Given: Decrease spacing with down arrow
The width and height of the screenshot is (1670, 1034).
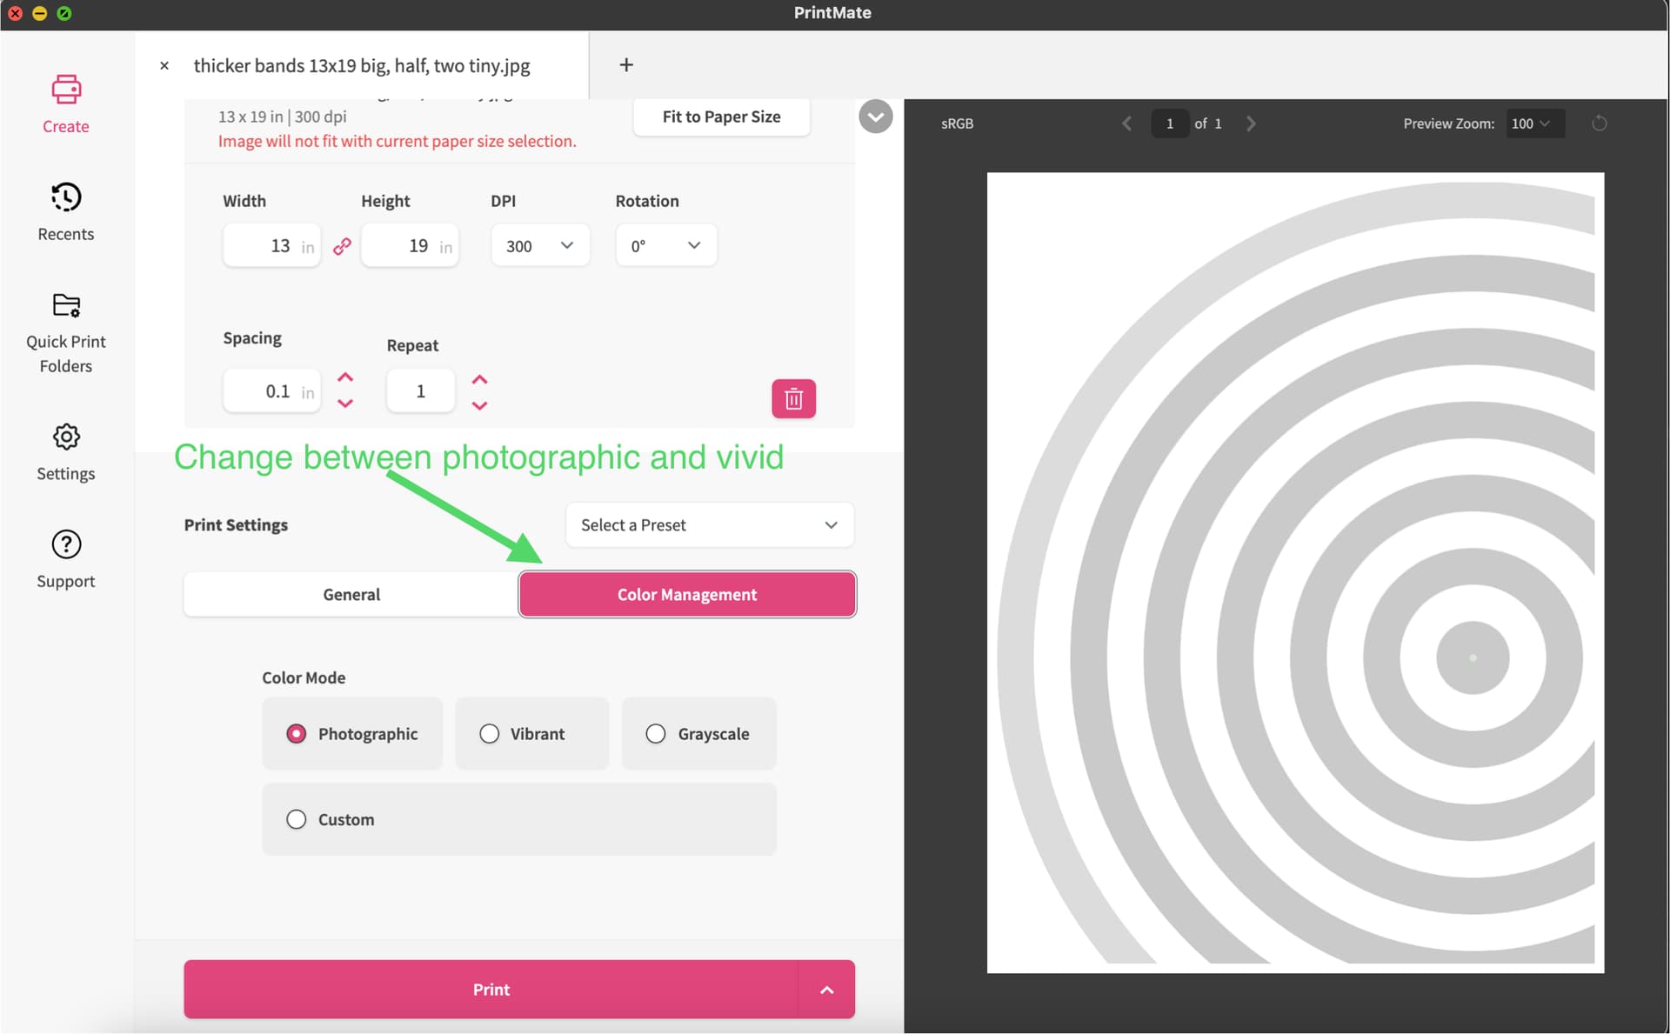Looking at the screenshot, I should coord(345,404).
